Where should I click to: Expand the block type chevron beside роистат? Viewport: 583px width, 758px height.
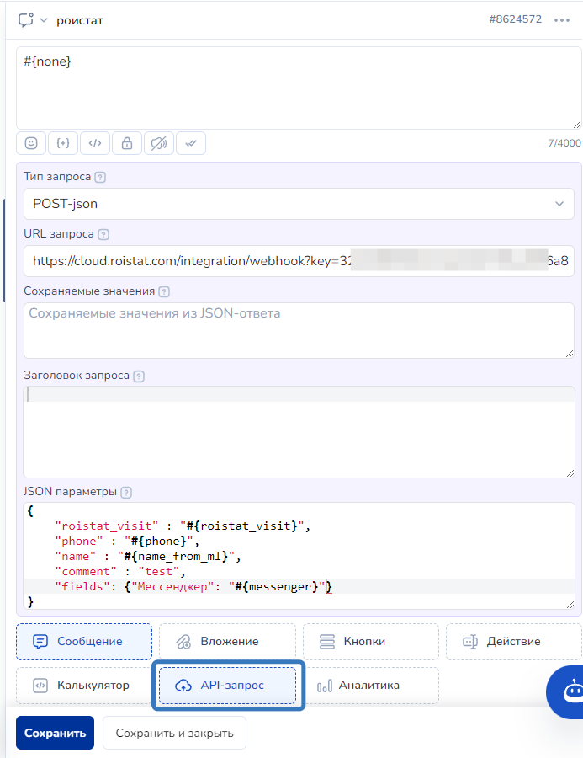point(44,20)
